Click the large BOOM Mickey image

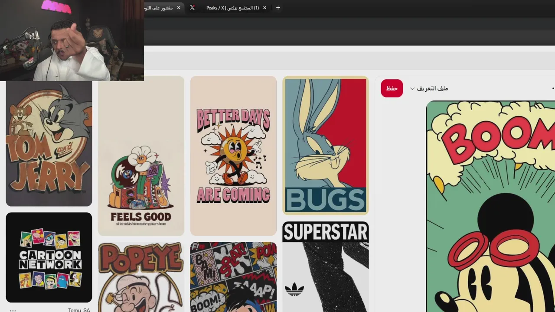490,206
